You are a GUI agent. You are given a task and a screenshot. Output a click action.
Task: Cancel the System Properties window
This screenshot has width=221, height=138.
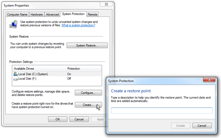coord(79,119)
